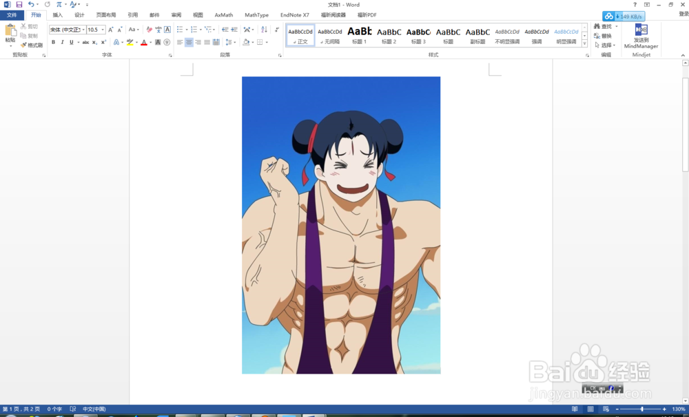Click the Format Painter (格式刷) button

coord(31,45)
